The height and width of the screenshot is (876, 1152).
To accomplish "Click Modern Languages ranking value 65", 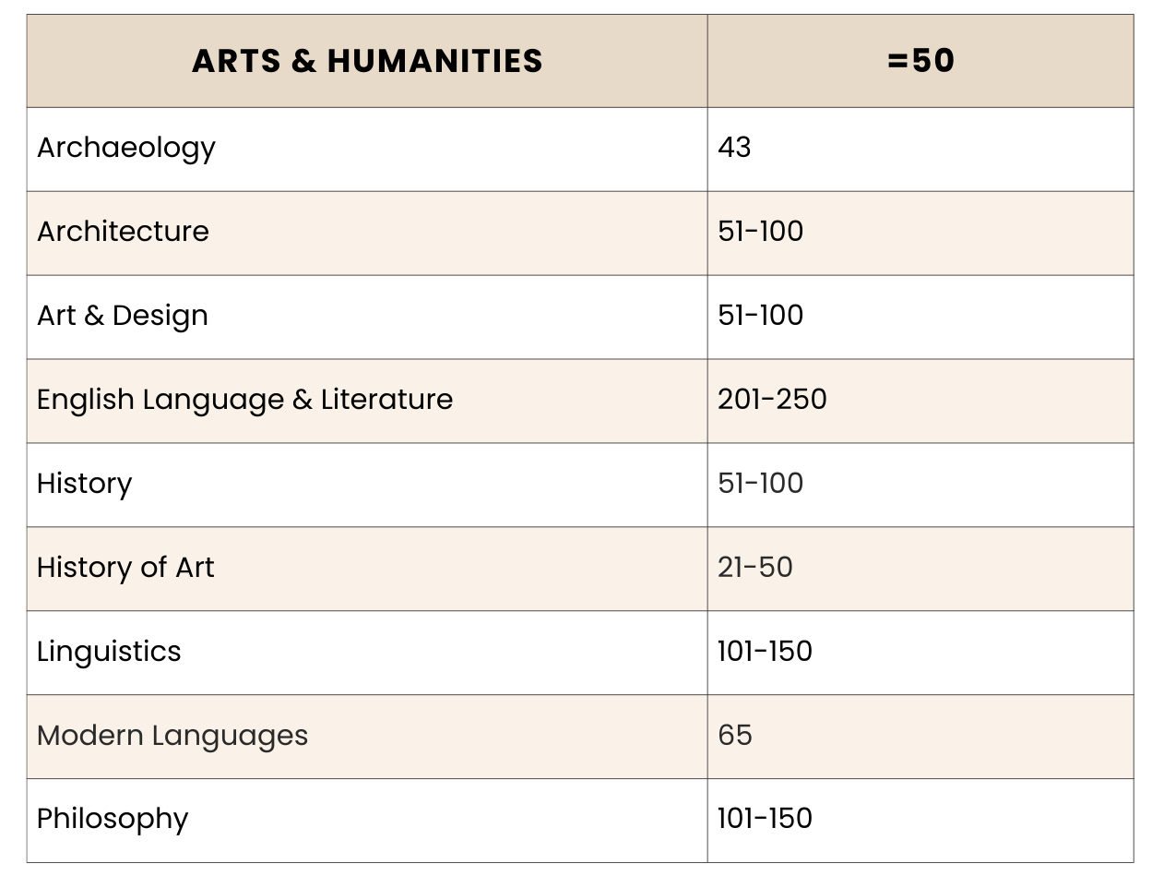I will point(734,736).
